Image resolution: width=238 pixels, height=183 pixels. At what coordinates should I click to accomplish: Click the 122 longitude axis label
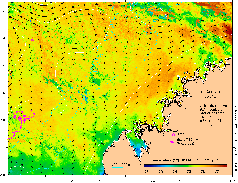tap(99, 181)
